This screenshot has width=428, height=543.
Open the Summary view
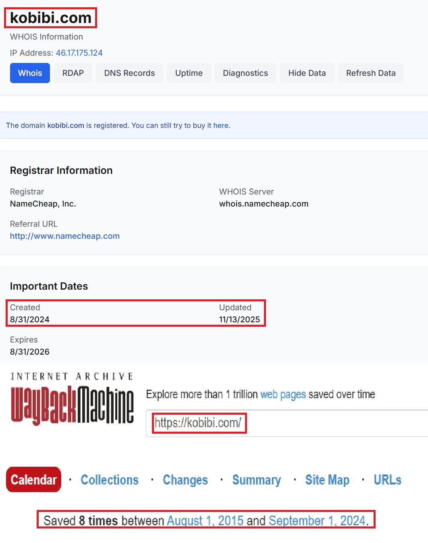click(x=257, y=480)
